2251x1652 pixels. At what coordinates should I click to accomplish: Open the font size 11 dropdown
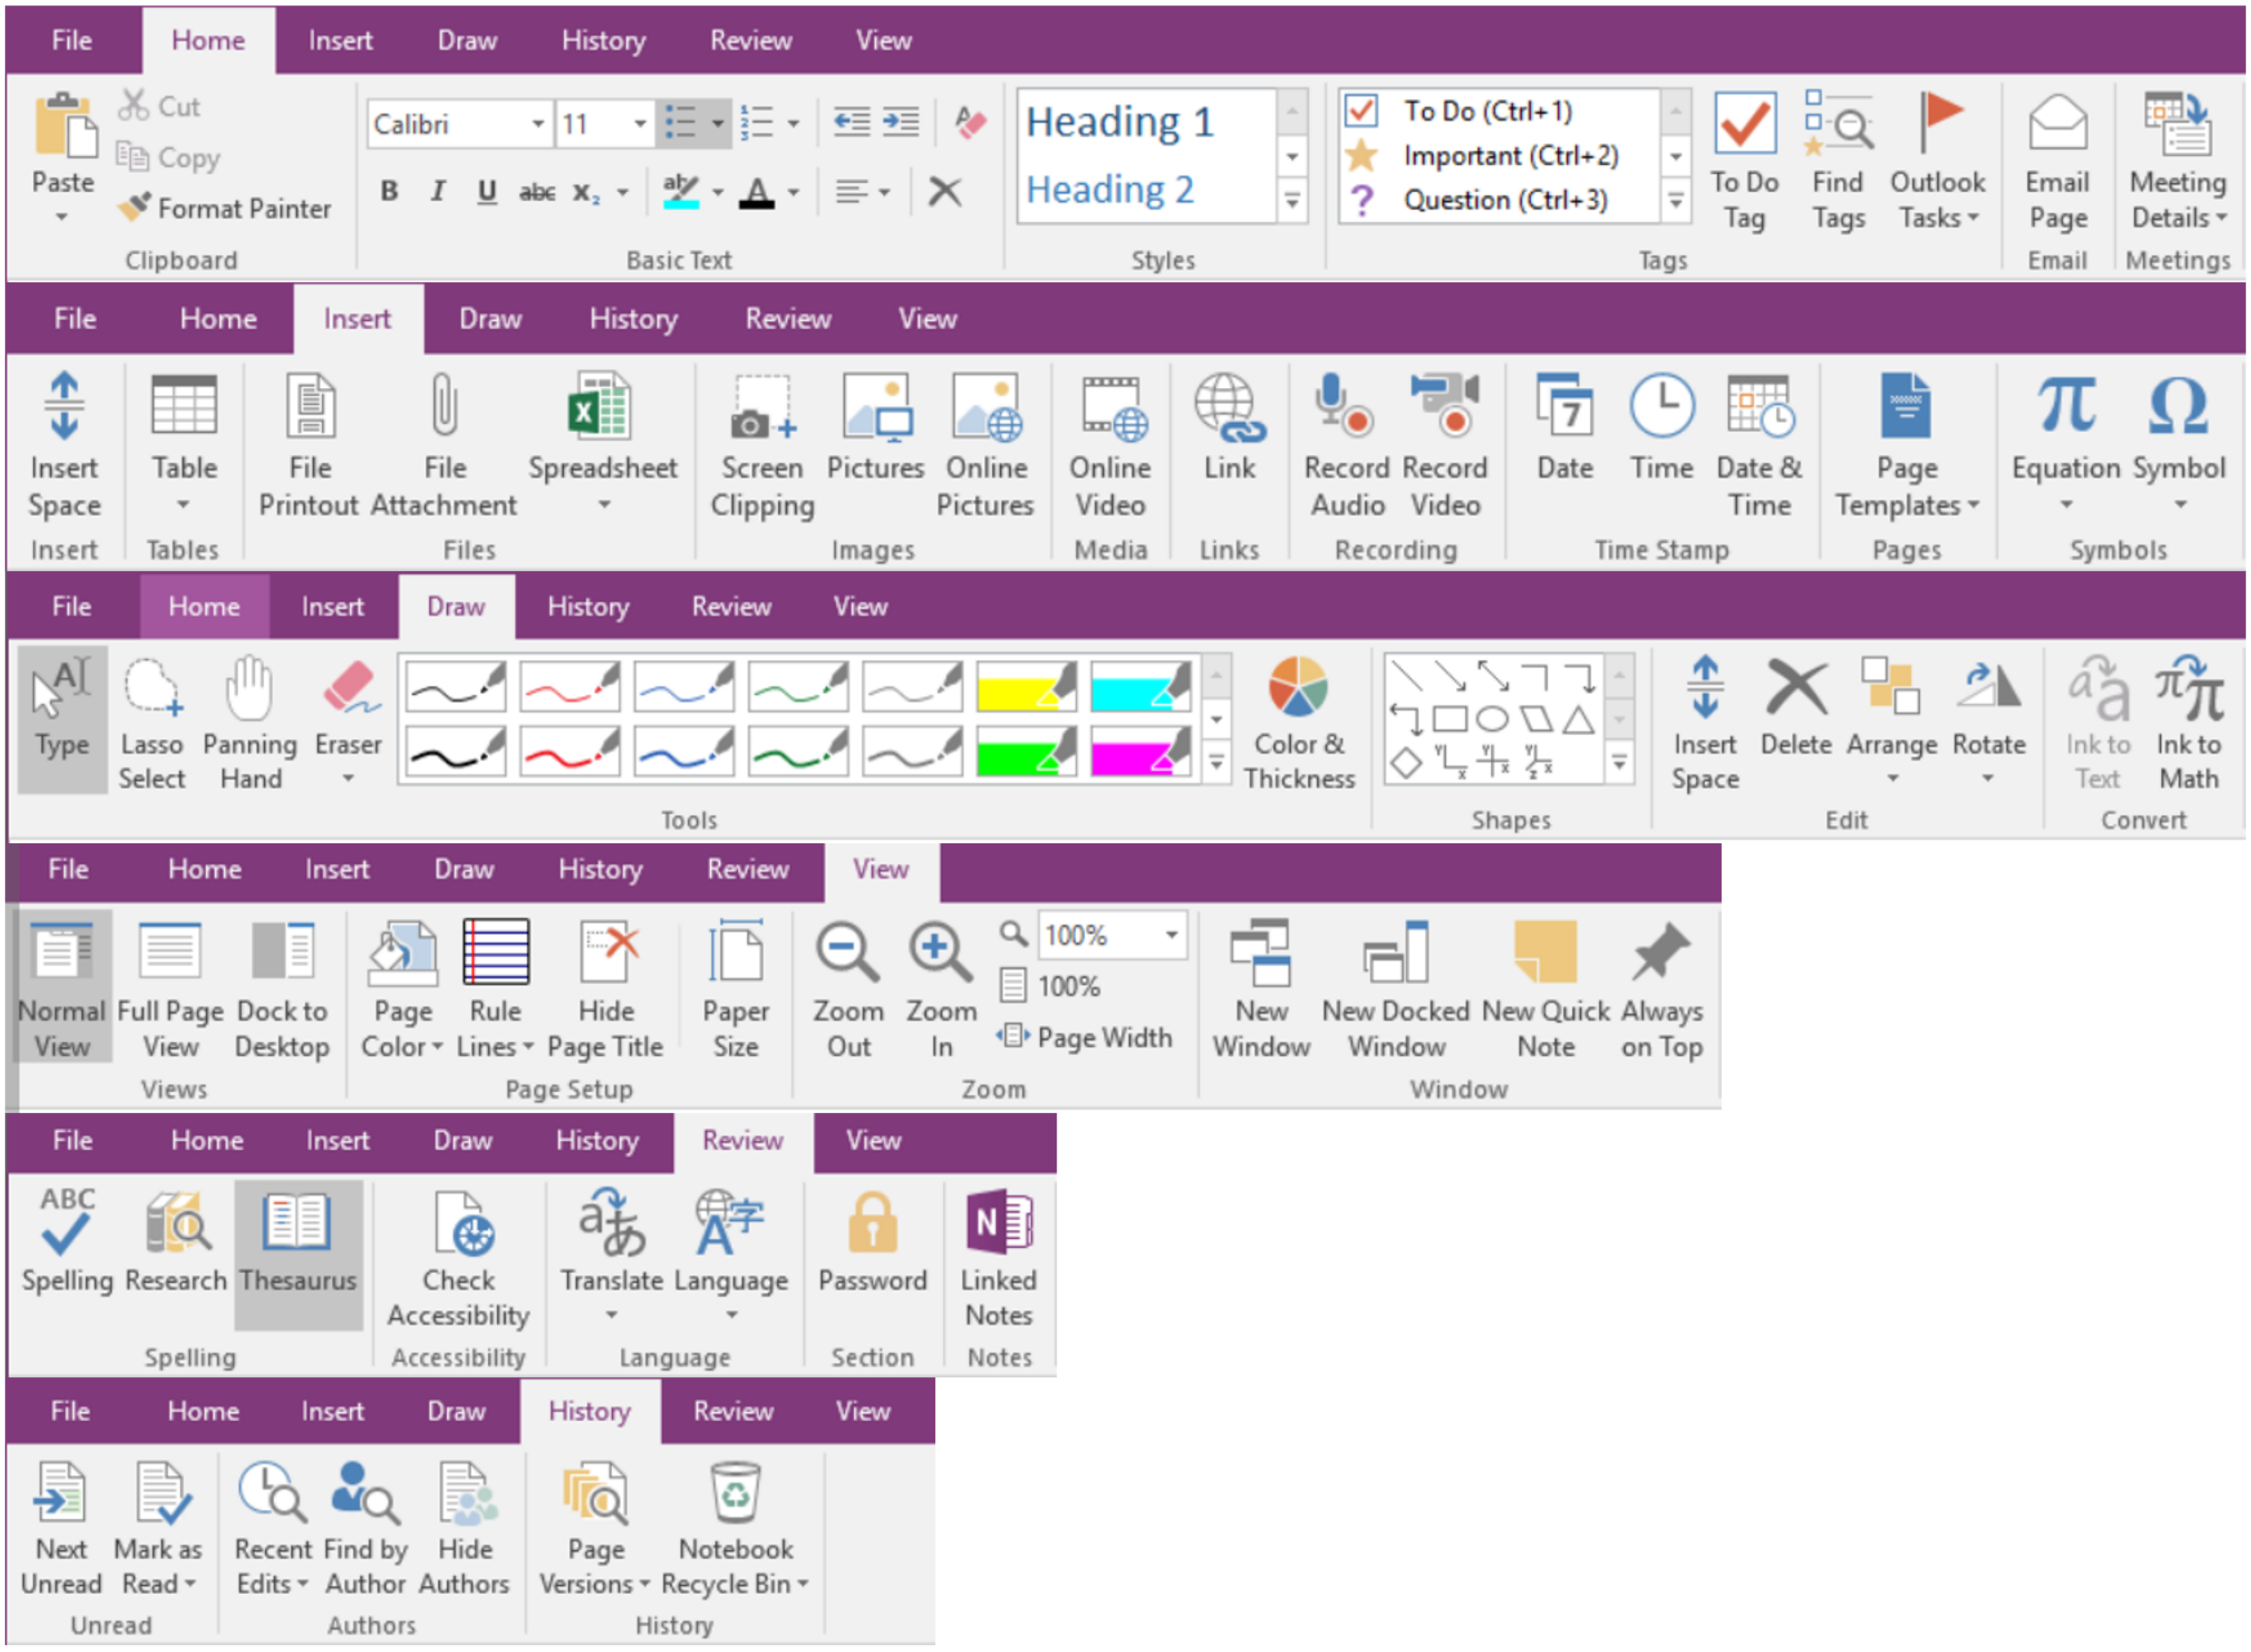(x=640, y=124)
